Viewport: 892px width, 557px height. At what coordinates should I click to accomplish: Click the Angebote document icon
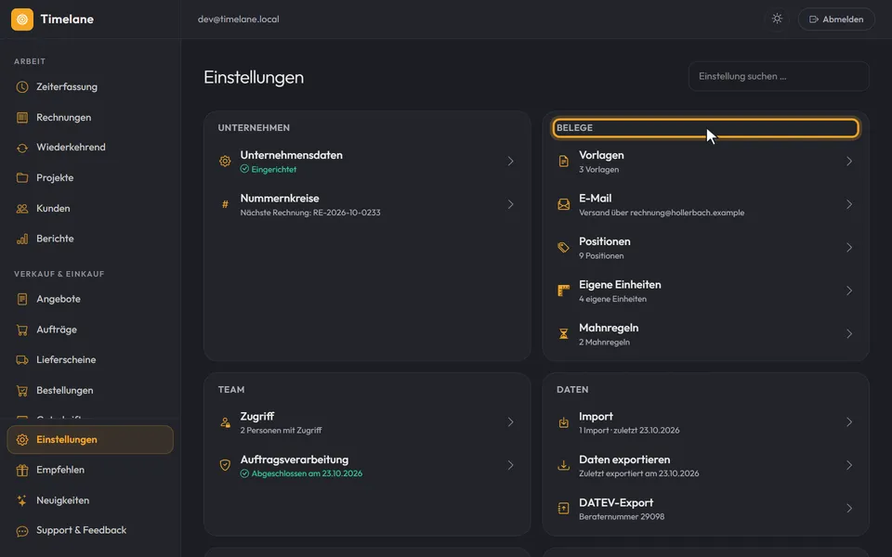22,299
